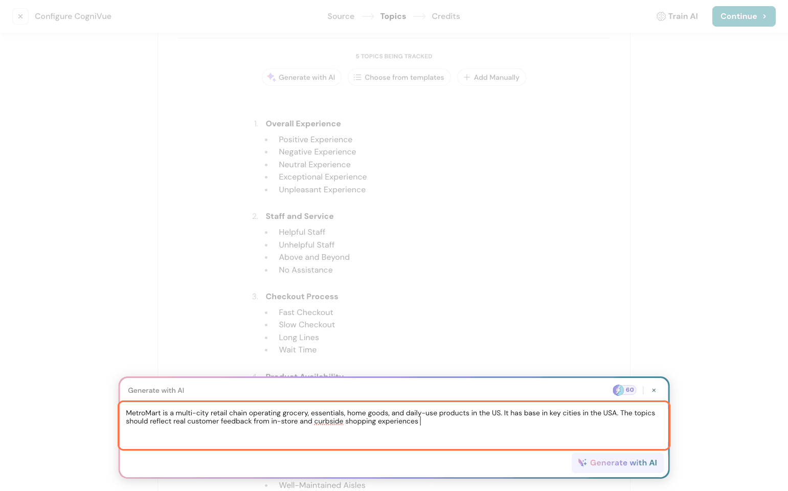Select the Overall Experience topic heading
This screenshot has height=491, width=788.
303,124
